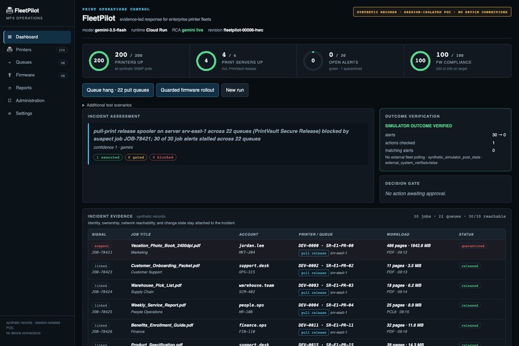Click the finance.ops account cell
The height and width of the screenshot is (346, 519).
click(x=253, y=325)
